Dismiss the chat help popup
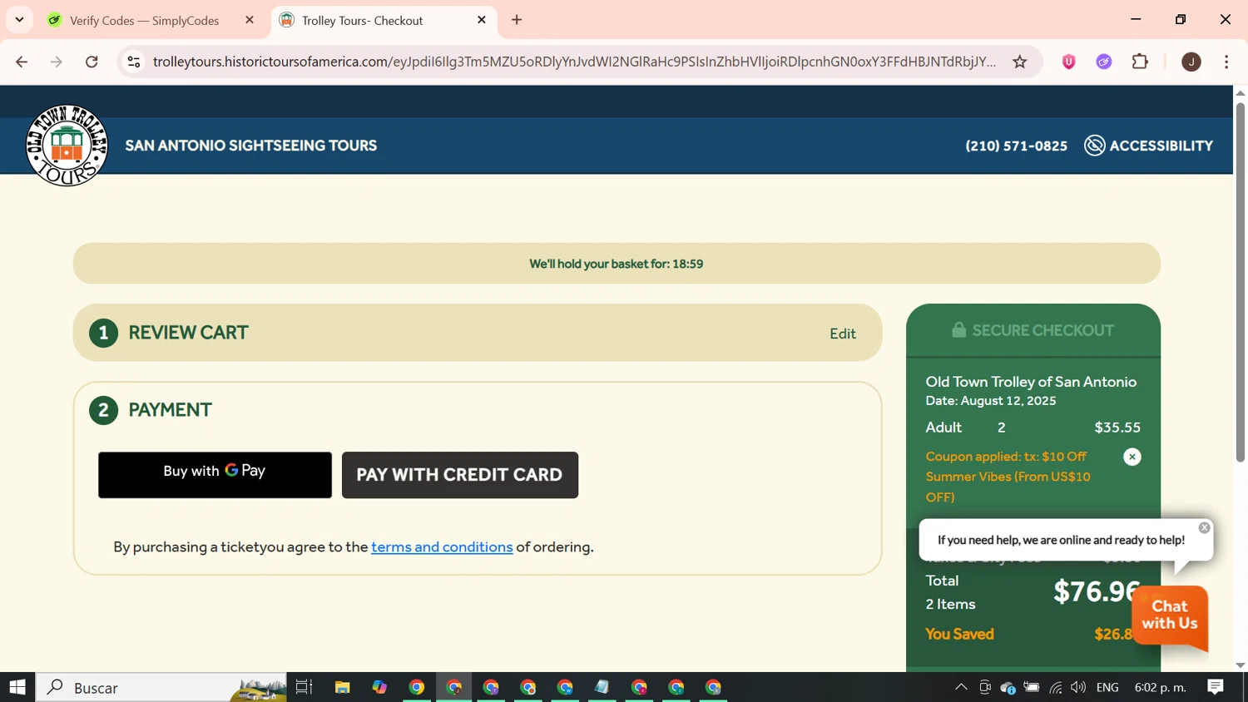 click(1204, 527)
